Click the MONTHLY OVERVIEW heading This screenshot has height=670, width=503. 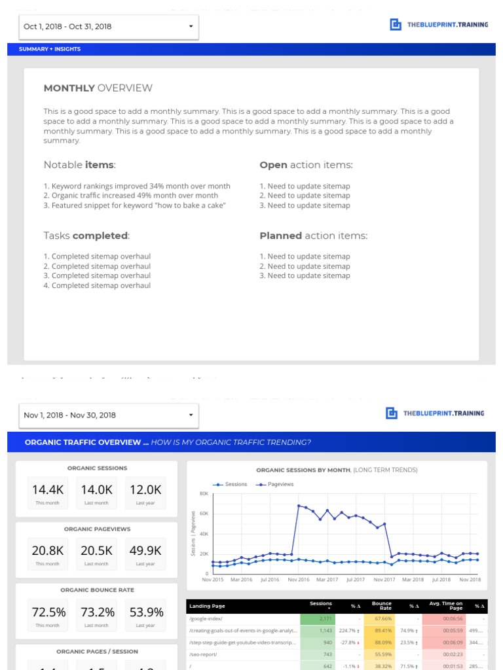click(x=98, y=88)
